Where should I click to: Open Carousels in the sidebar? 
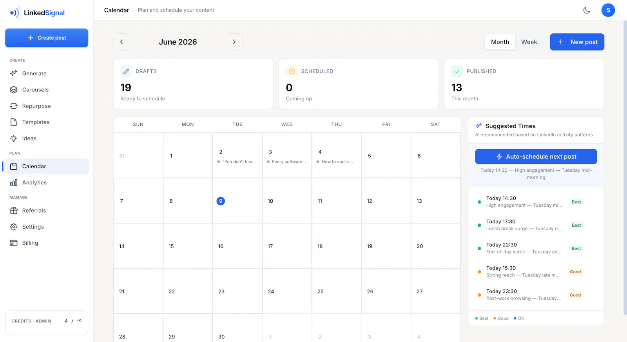pos(46,90)
